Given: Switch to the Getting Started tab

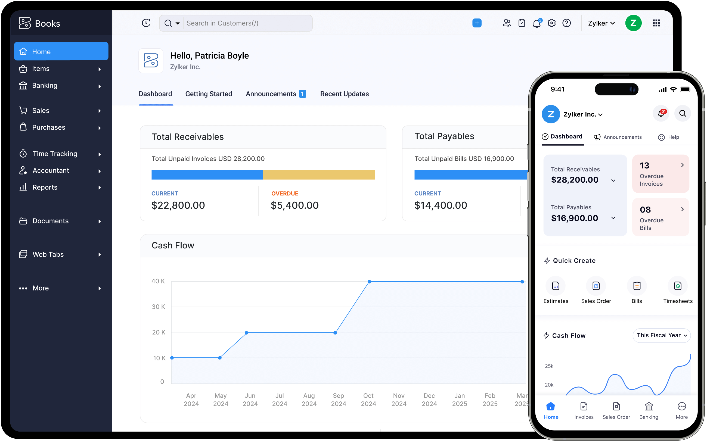Looking at the screenshot, I should tap(208, 94).
